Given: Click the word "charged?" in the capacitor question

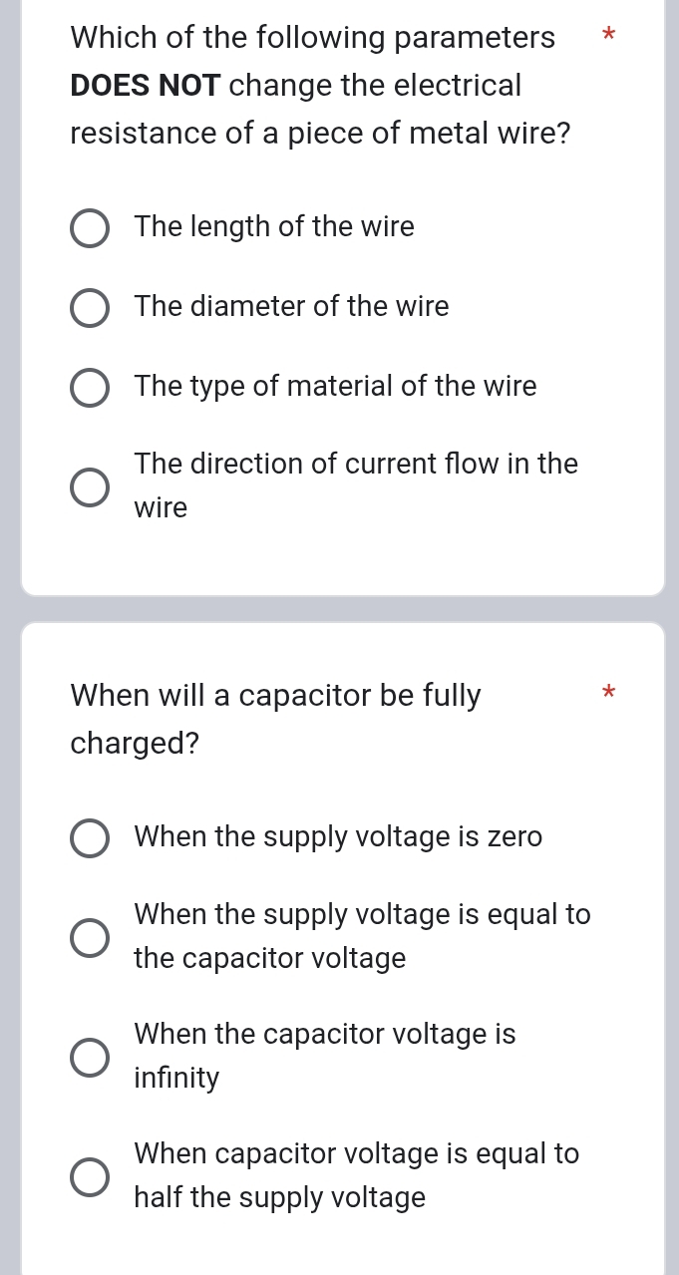Looking at the screenshot, I should tap(133, 744).
